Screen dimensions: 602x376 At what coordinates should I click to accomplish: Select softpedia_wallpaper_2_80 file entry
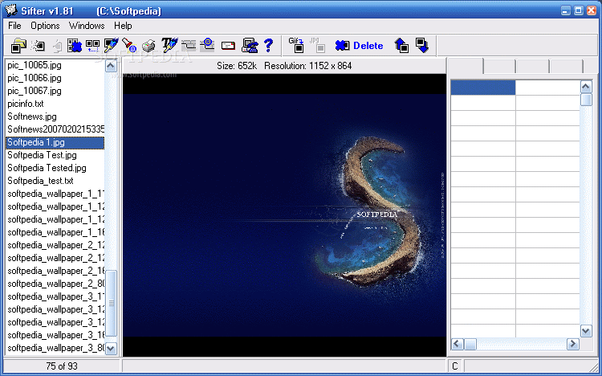coord(55,284)
